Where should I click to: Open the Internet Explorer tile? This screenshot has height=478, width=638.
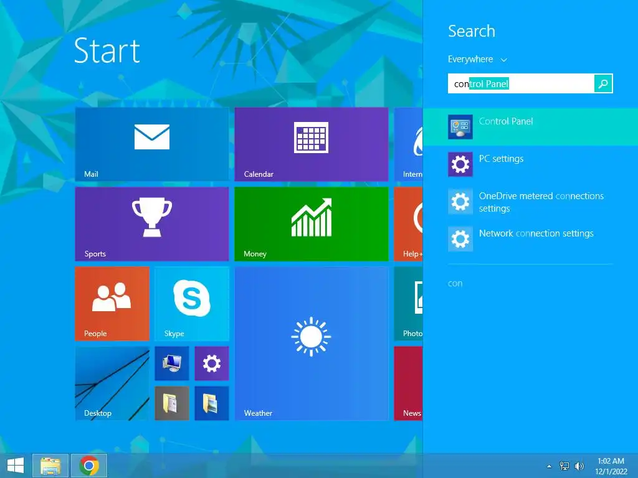[x=409, y=144]
